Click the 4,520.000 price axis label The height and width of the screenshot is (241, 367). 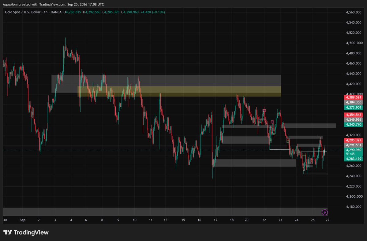point(354,33)
